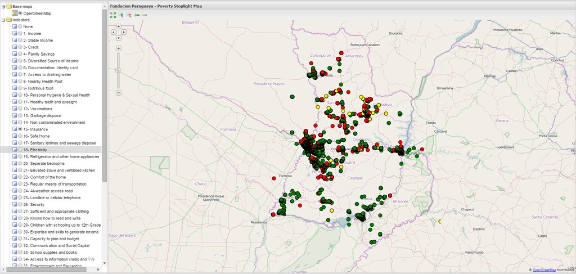Select radio for 2- Stable Income
The image size is (576, 274).
[x=20, y=41]
